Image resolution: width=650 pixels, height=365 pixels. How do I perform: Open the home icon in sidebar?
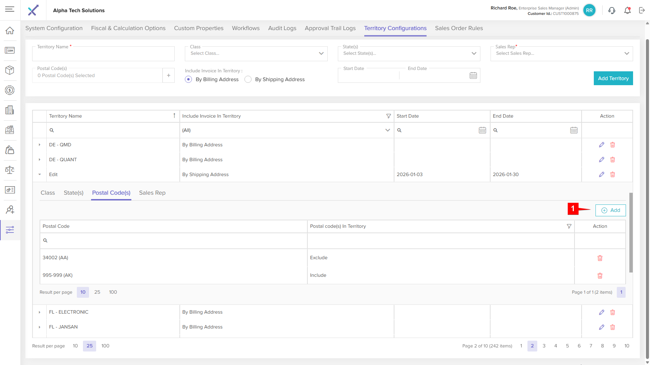coord(10,30)
